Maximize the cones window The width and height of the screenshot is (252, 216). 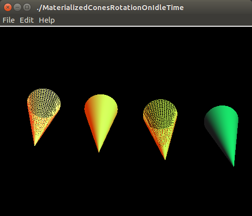point(27,8)
